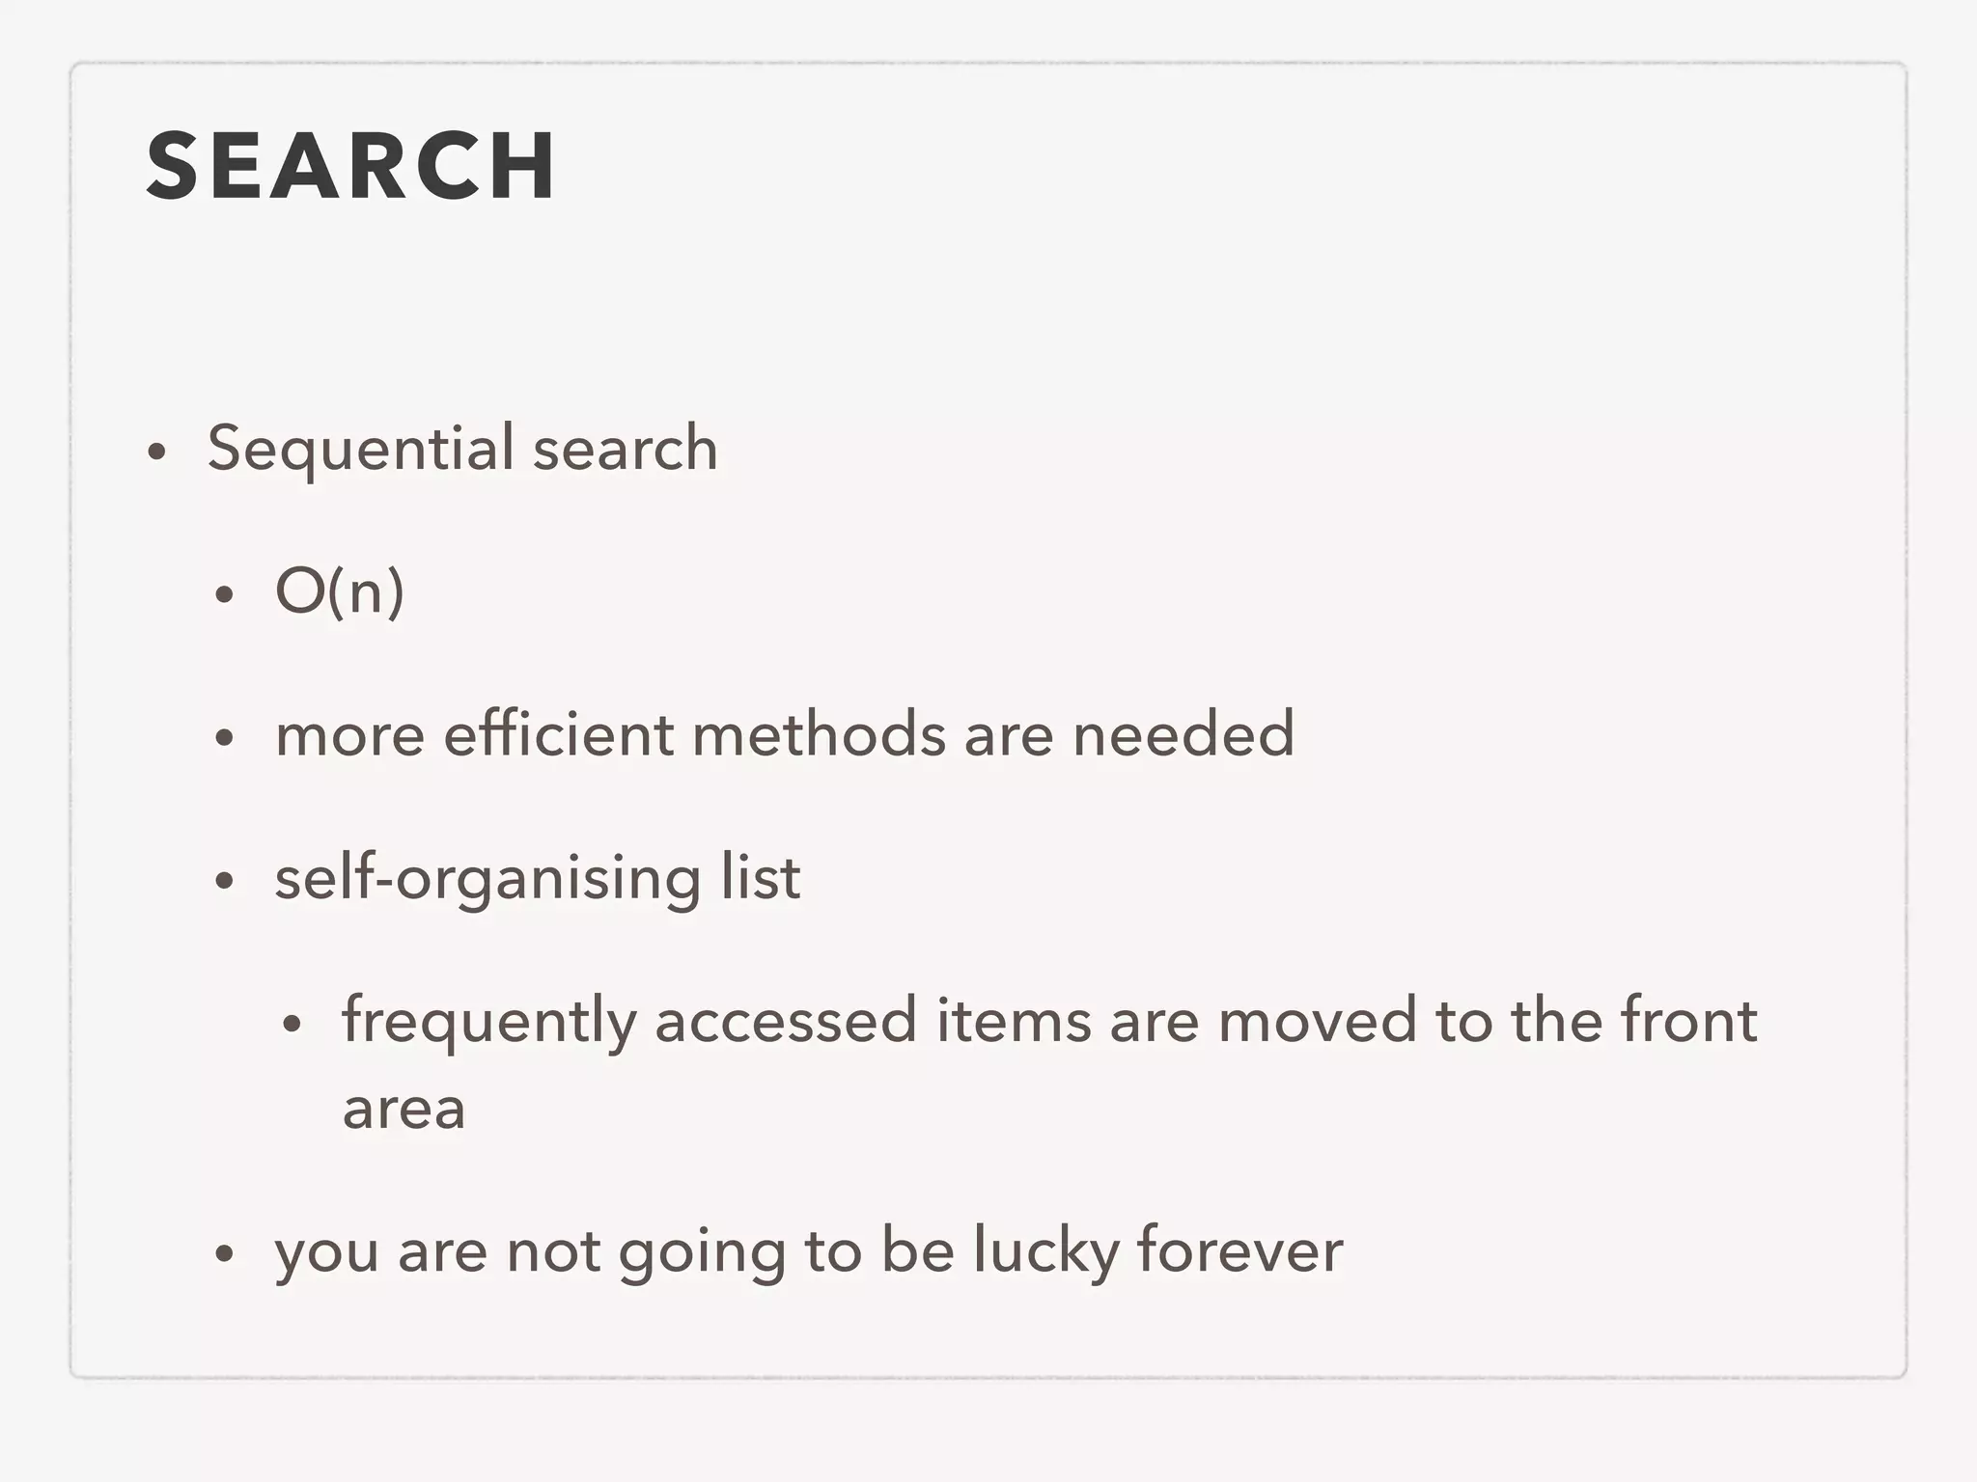Image resolution: width=1977 pixels, height=1482 pixels.
Task: Click the bullet dot before 'frequently accessed'
Action: tap(292, 1025)
